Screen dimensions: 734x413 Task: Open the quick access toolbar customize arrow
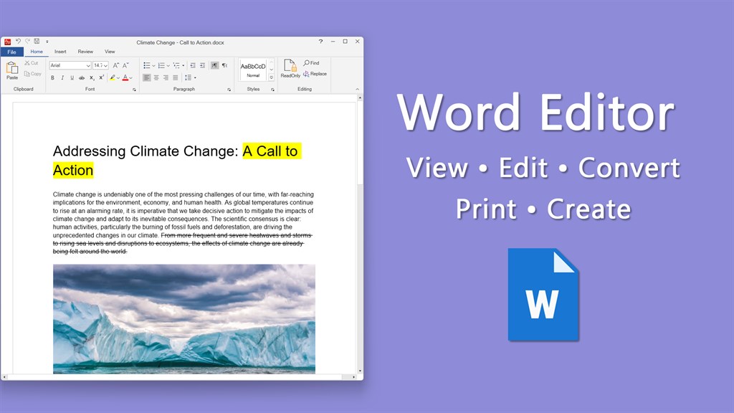pos(47,42)
